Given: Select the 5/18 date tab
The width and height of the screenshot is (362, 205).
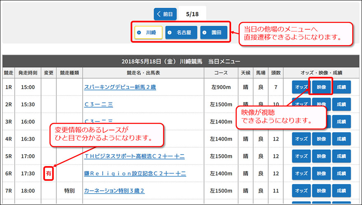Looking at the screenshot, I should click(x=192, y=14).
